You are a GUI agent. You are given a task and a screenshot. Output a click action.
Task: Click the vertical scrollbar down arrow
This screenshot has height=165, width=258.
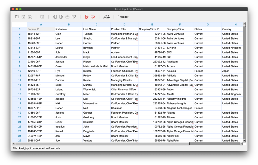coord(244,141)
